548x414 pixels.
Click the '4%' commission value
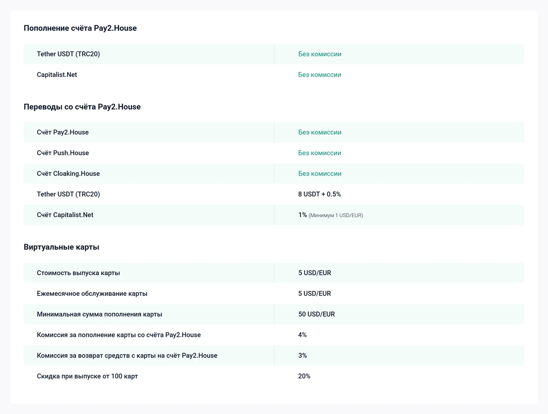point(302,335)
